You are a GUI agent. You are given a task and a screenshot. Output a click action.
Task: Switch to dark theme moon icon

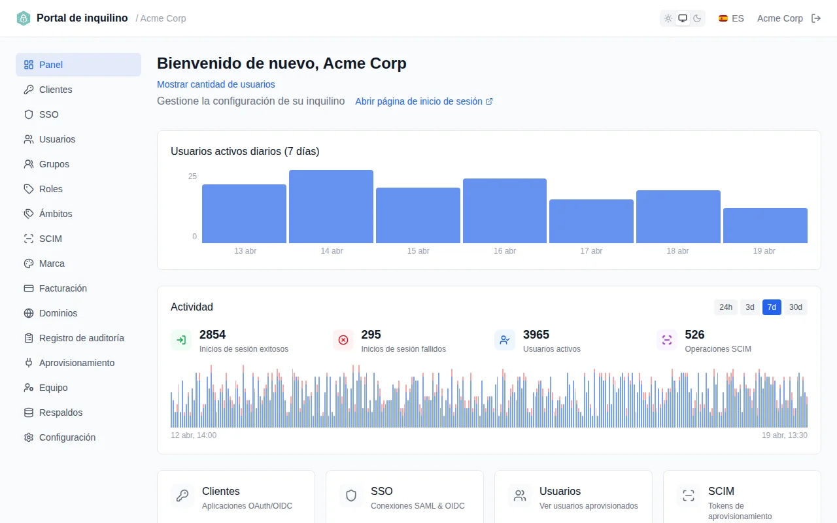click(x=697, y=18)
